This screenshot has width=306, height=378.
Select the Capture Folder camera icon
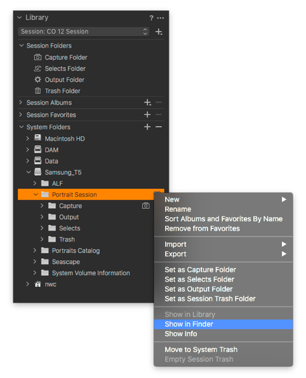click(37, 57)
